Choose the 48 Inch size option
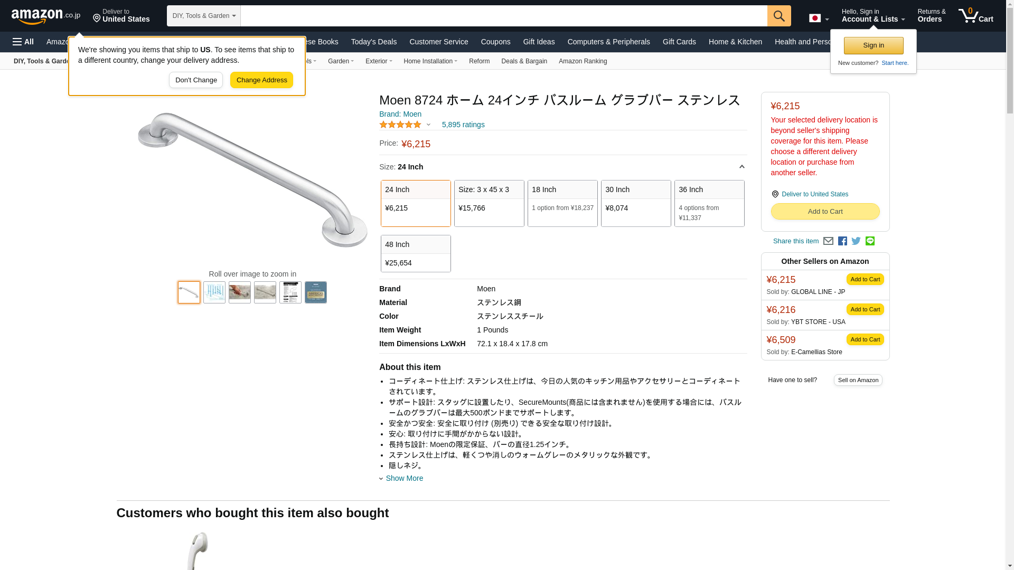The image size is (1014, 570). 416,253
